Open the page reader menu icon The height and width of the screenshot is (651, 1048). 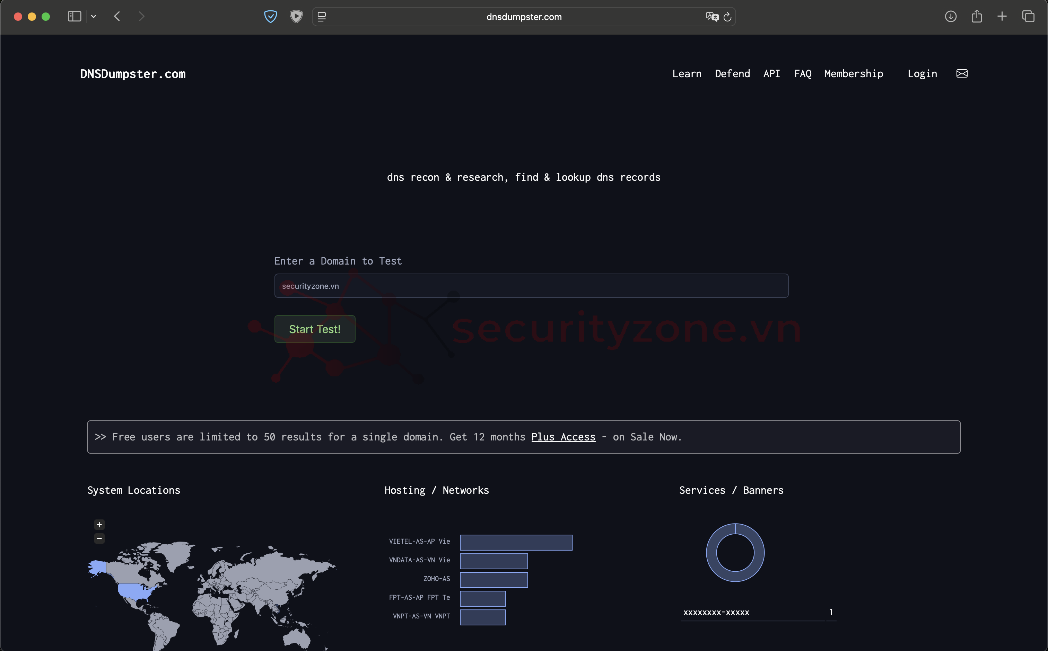pyautogui.click(x=322, y=17)
